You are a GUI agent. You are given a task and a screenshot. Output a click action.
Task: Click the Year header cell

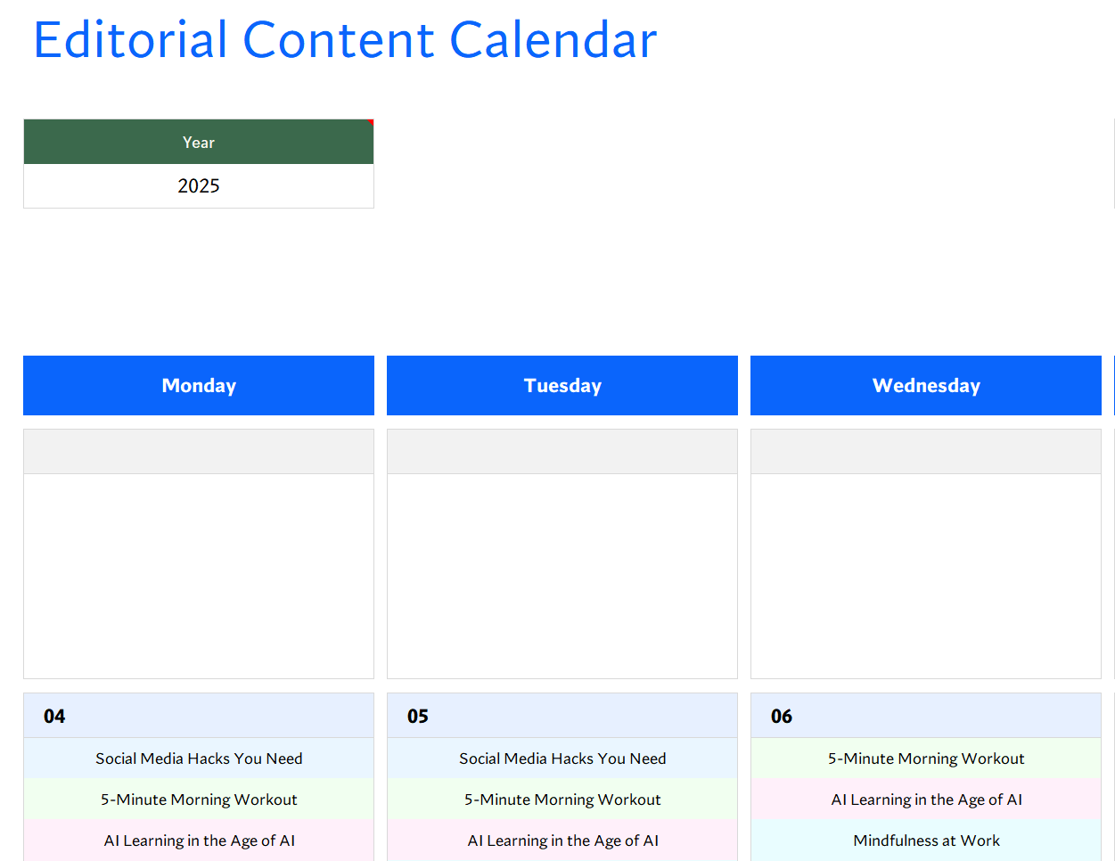point(199,142)
